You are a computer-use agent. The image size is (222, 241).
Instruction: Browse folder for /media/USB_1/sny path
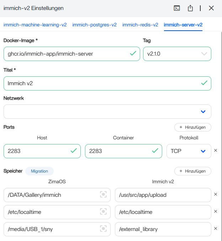(103, 229)
